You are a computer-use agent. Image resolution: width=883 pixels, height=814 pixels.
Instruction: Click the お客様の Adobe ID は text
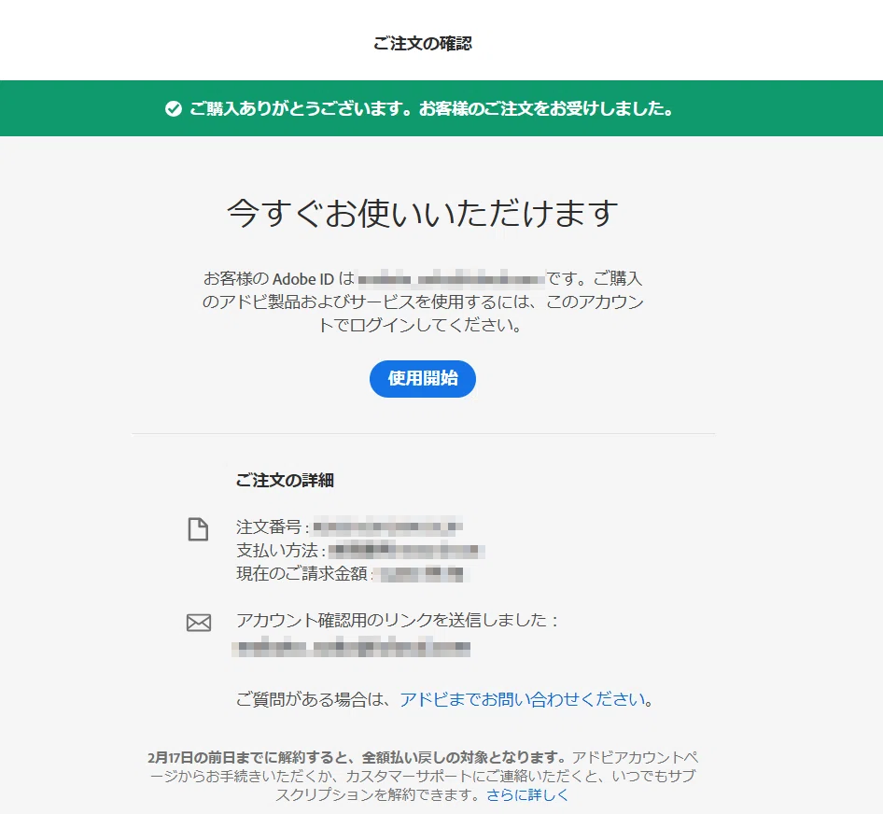click(279, 278)
